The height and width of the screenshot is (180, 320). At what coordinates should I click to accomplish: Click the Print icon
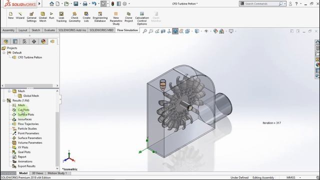coord(85,3)
